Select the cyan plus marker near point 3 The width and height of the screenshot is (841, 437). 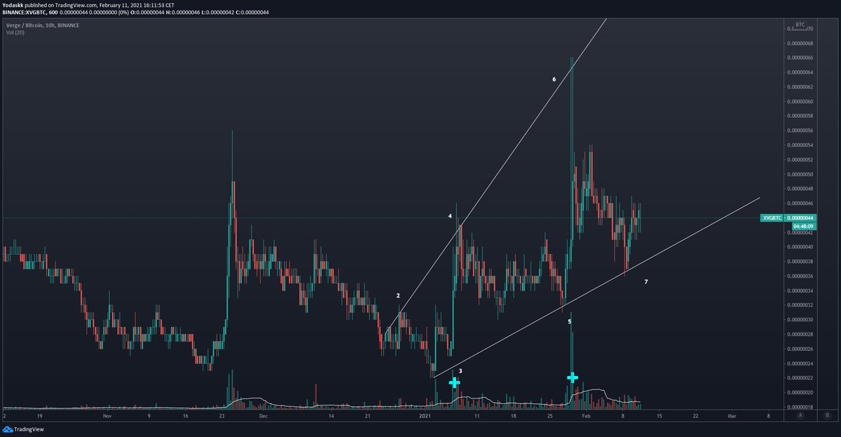point(456,383)
